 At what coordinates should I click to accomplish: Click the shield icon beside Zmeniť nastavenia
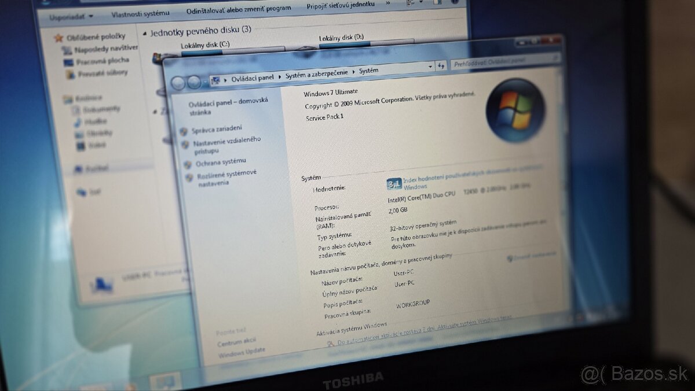509,259
